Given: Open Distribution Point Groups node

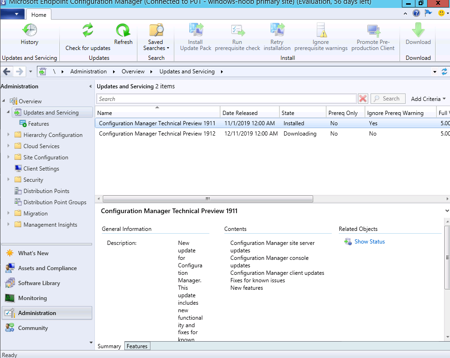Looking at the screenshot, I should click(50, 202).
